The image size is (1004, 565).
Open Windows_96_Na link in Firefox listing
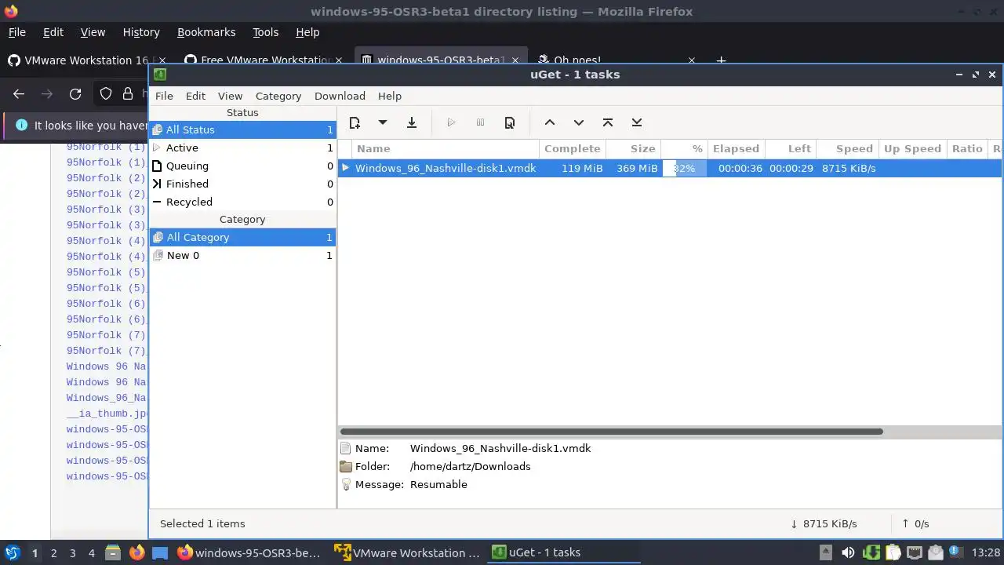pyautogui.click(x=107, y=398)
